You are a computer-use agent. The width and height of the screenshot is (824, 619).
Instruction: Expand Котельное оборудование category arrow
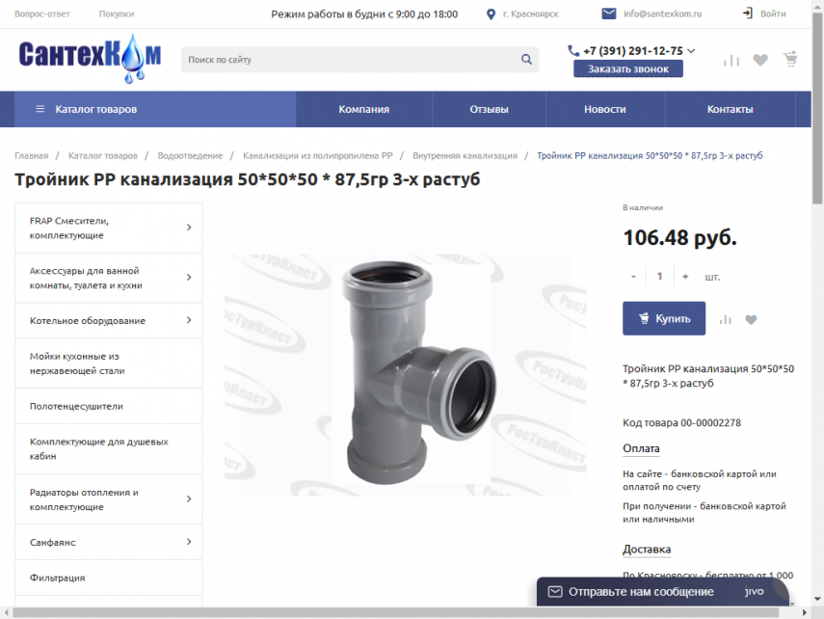[x=189, y=320]
